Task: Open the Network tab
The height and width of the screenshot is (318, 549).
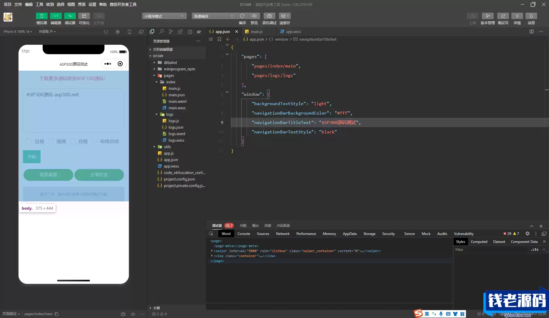Action: tap(283, 234)
